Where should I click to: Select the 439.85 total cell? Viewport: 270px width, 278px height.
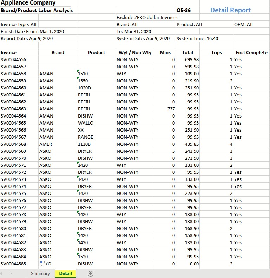coord(187,144)
